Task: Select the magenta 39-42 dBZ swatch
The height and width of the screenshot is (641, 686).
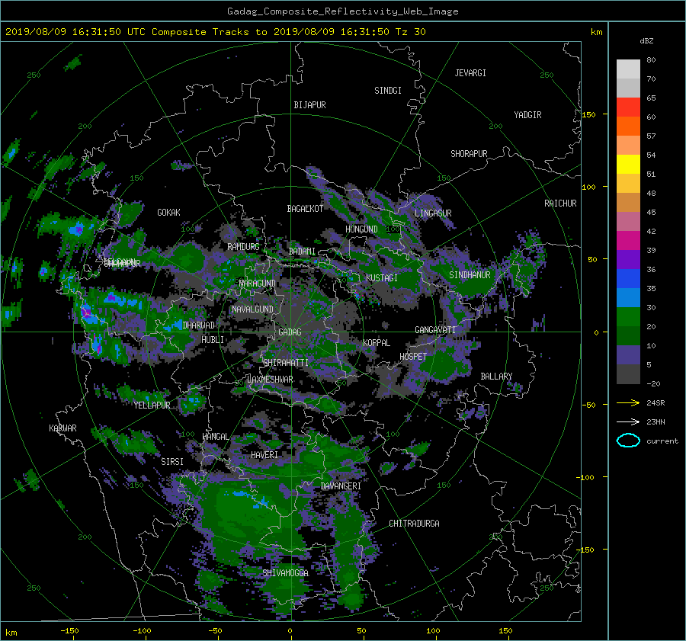Action: [x=628, y=241]
